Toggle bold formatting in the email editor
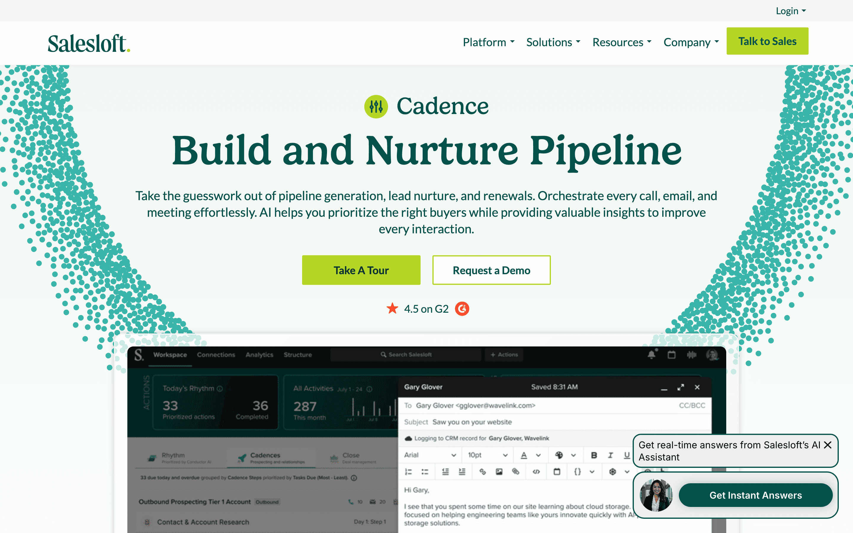The height and width of the screenshot is (533, 853). pyautogui.click(x=594, y=455)
